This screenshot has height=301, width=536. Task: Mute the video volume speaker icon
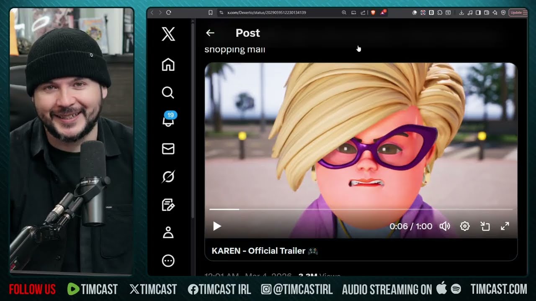(445, 226)
